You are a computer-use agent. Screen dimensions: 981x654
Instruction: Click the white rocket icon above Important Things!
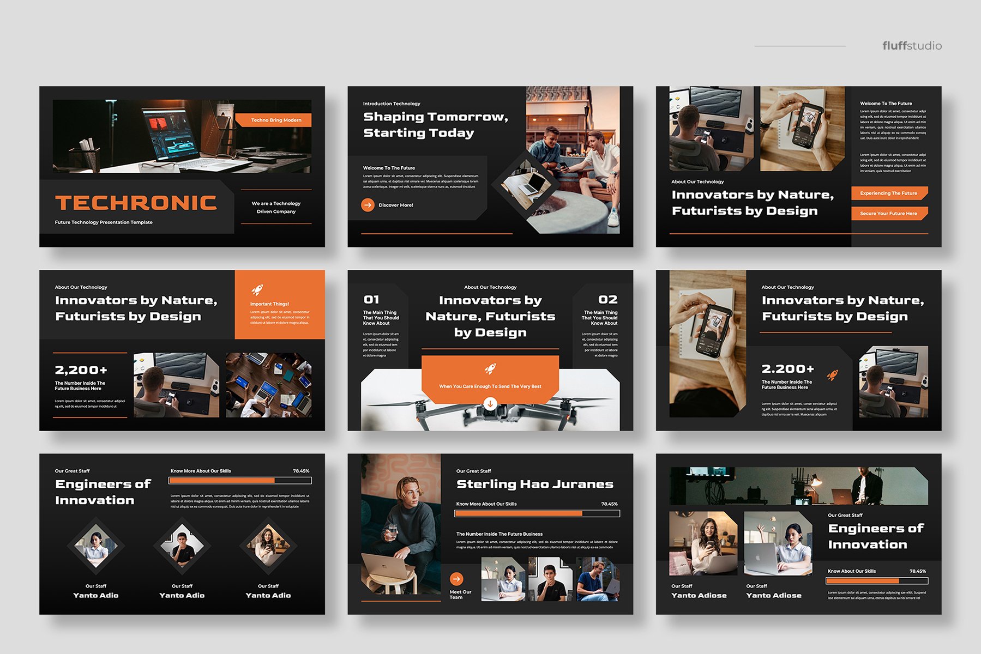257,289
